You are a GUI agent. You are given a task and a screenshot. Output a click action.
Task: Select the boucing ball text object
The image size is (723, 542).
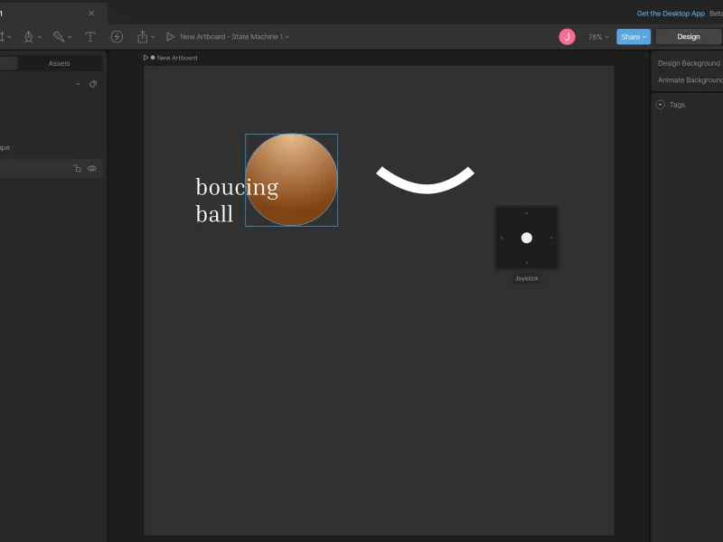(237, 200)
